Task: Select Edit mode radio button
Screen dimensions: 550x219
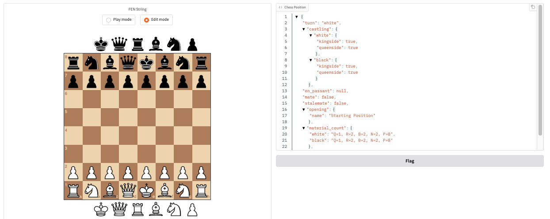Action: coord(147,20)
